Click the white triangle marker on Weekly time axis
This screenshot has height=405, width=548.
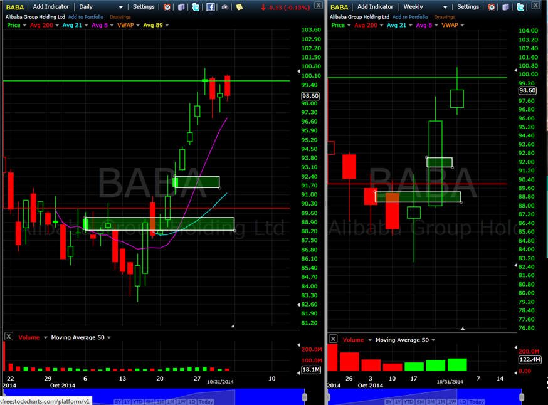tap(463, 329)
